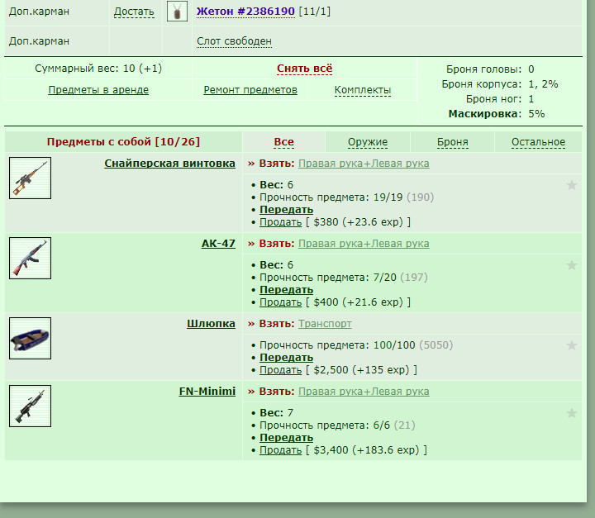Open the Комплекты link

363,90
